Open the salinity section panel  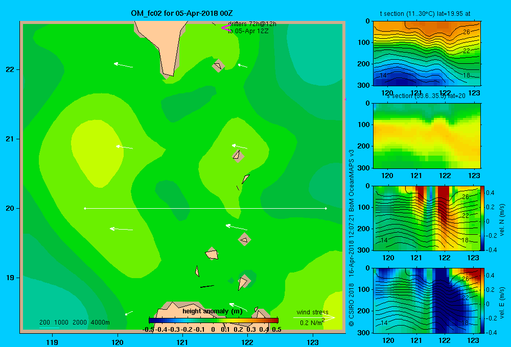tap(427, 136)
